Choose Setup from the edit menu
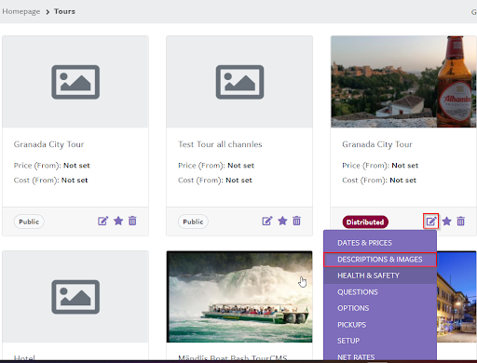477x363 pixels. [380, 341]
